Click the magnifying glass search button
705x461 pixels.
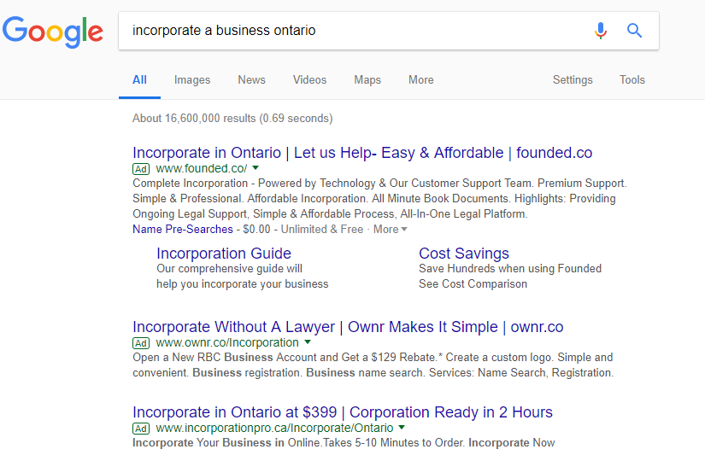coord(634,31)
